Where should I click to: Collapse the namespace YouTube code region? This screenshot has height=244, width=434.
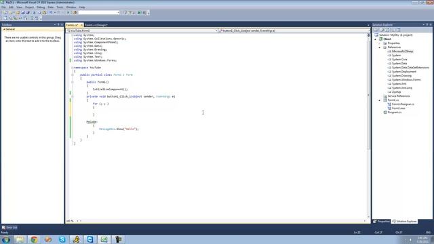click(x=73, y=68)
